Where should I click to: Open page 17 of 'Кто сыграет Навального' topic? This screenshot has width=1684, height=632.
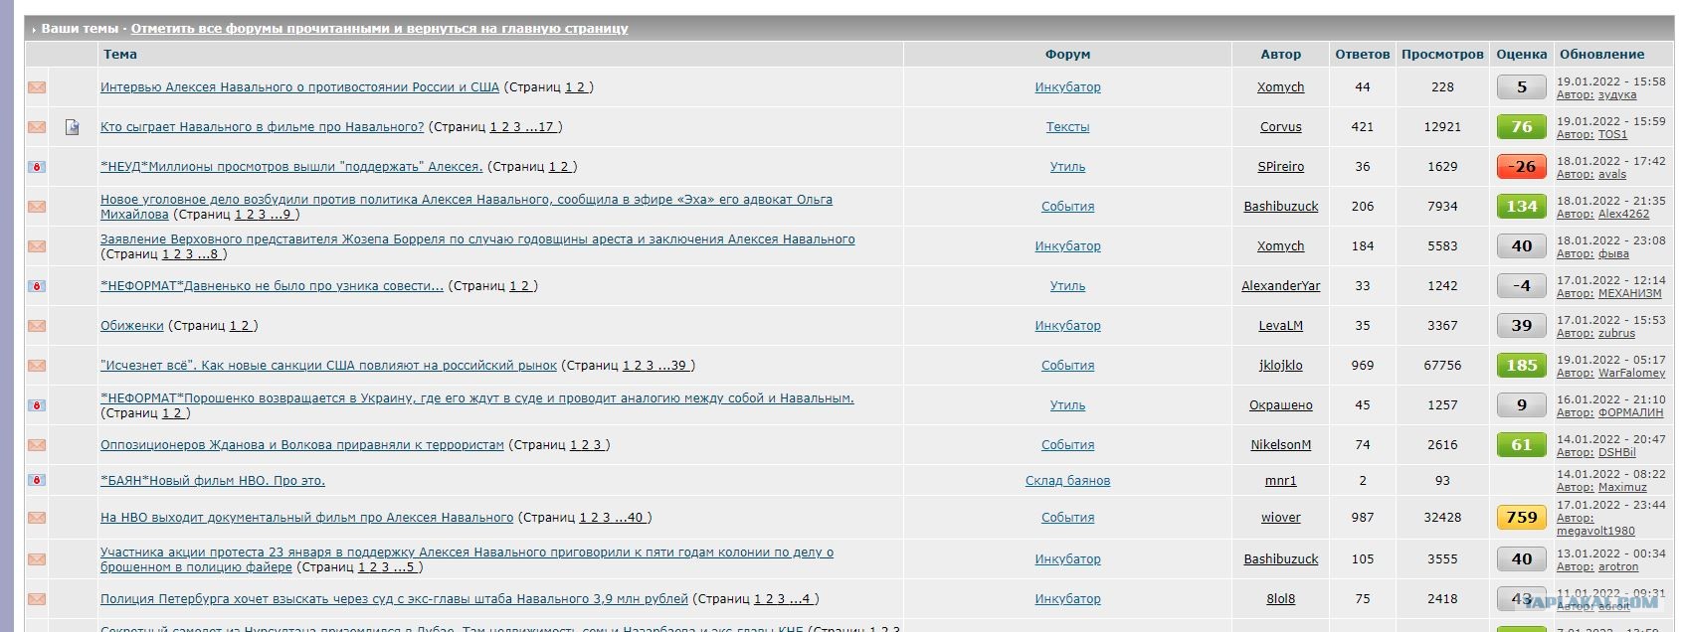click(x=546, y=127)
